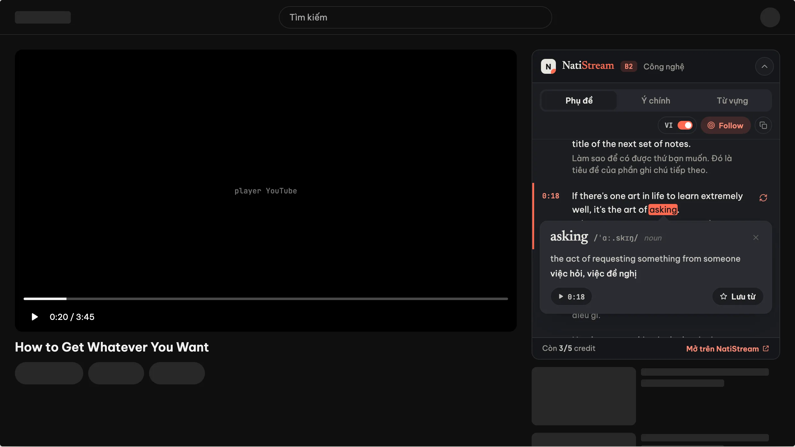The height and width of the screenshot is (447, 795).
Task: Click the copy subtitles icon
Action: 763,125
